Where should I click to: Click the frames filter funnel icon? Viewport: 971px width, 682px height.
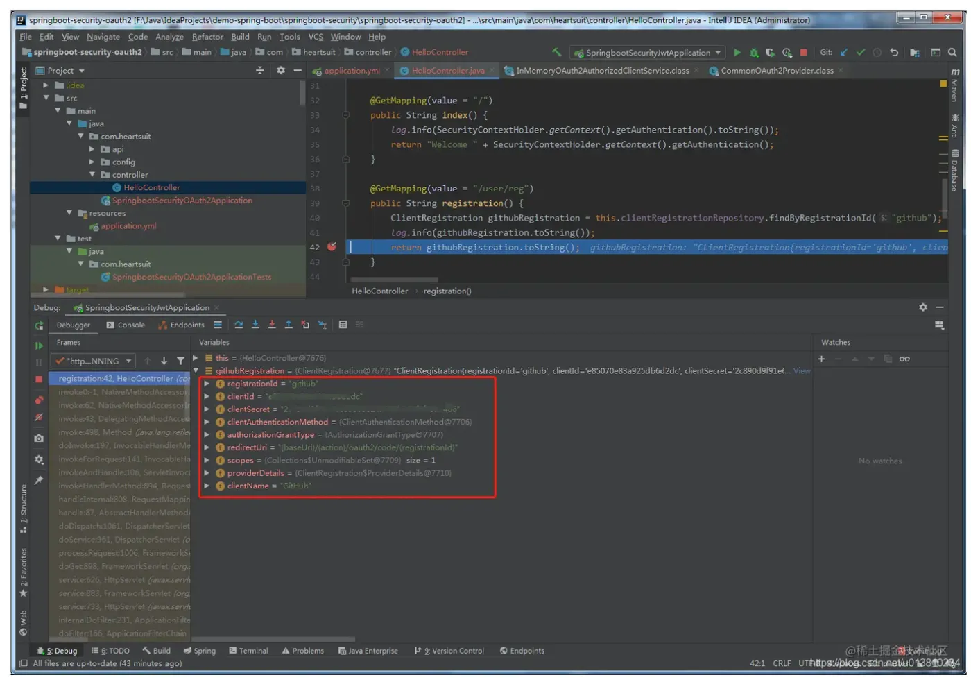pyautogui.click(x=180, y=361)
